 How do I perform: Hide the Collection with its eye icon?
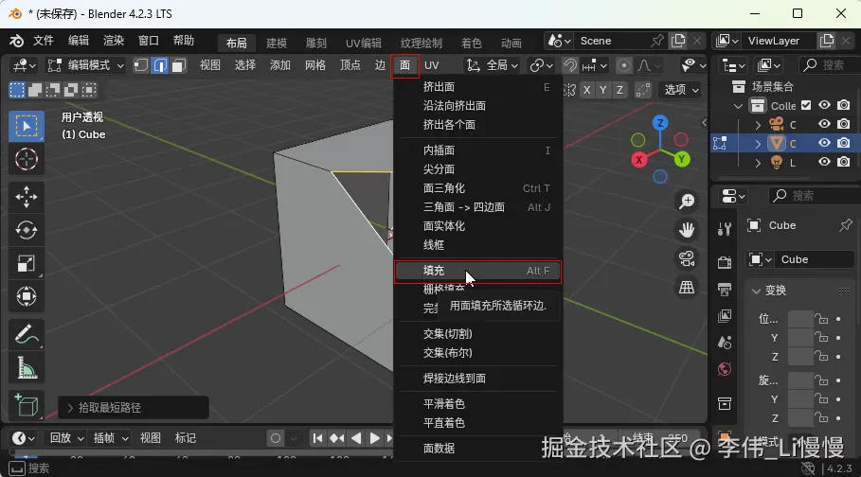[824, 105]
